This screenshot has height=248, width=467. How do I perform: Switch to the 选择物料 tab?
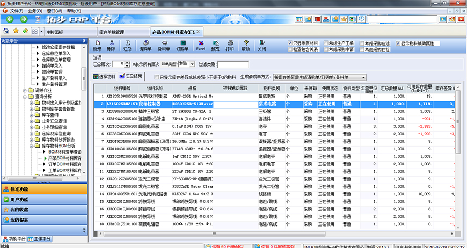[x=104, y=77]
